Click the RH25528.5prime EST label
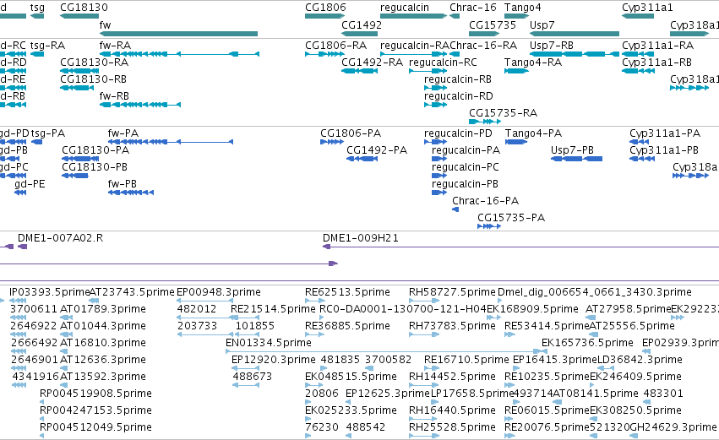This screenshot has height=440, width=719. [452, 427]
